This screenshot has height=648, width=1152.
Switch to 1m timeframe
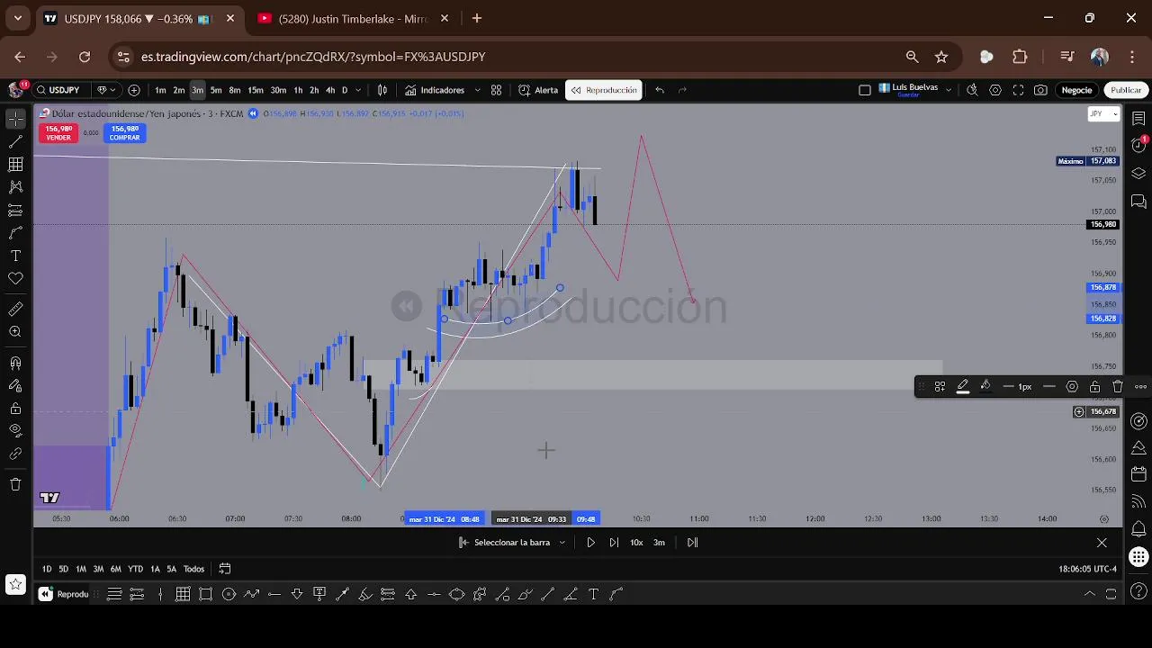tap(160, 90)
